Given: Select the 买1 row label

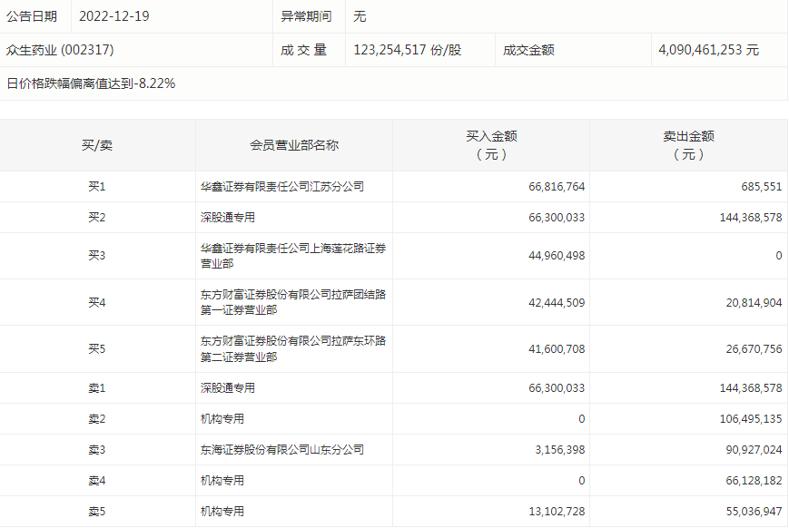Looking at the screenshot, I should [x=97, y=187].
